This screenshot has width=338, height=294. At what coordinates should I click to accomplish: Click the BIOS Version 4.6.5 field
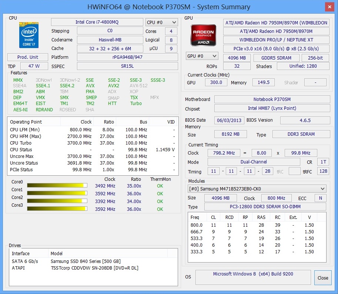305,120
